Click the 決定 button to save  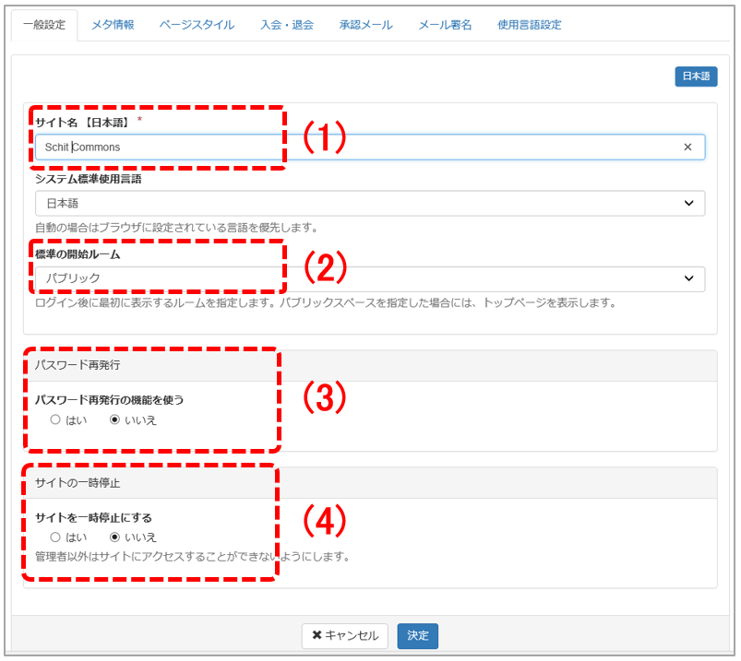coord(417,636)
